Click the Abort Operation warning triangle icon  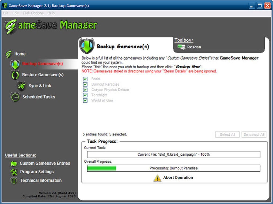157,177
